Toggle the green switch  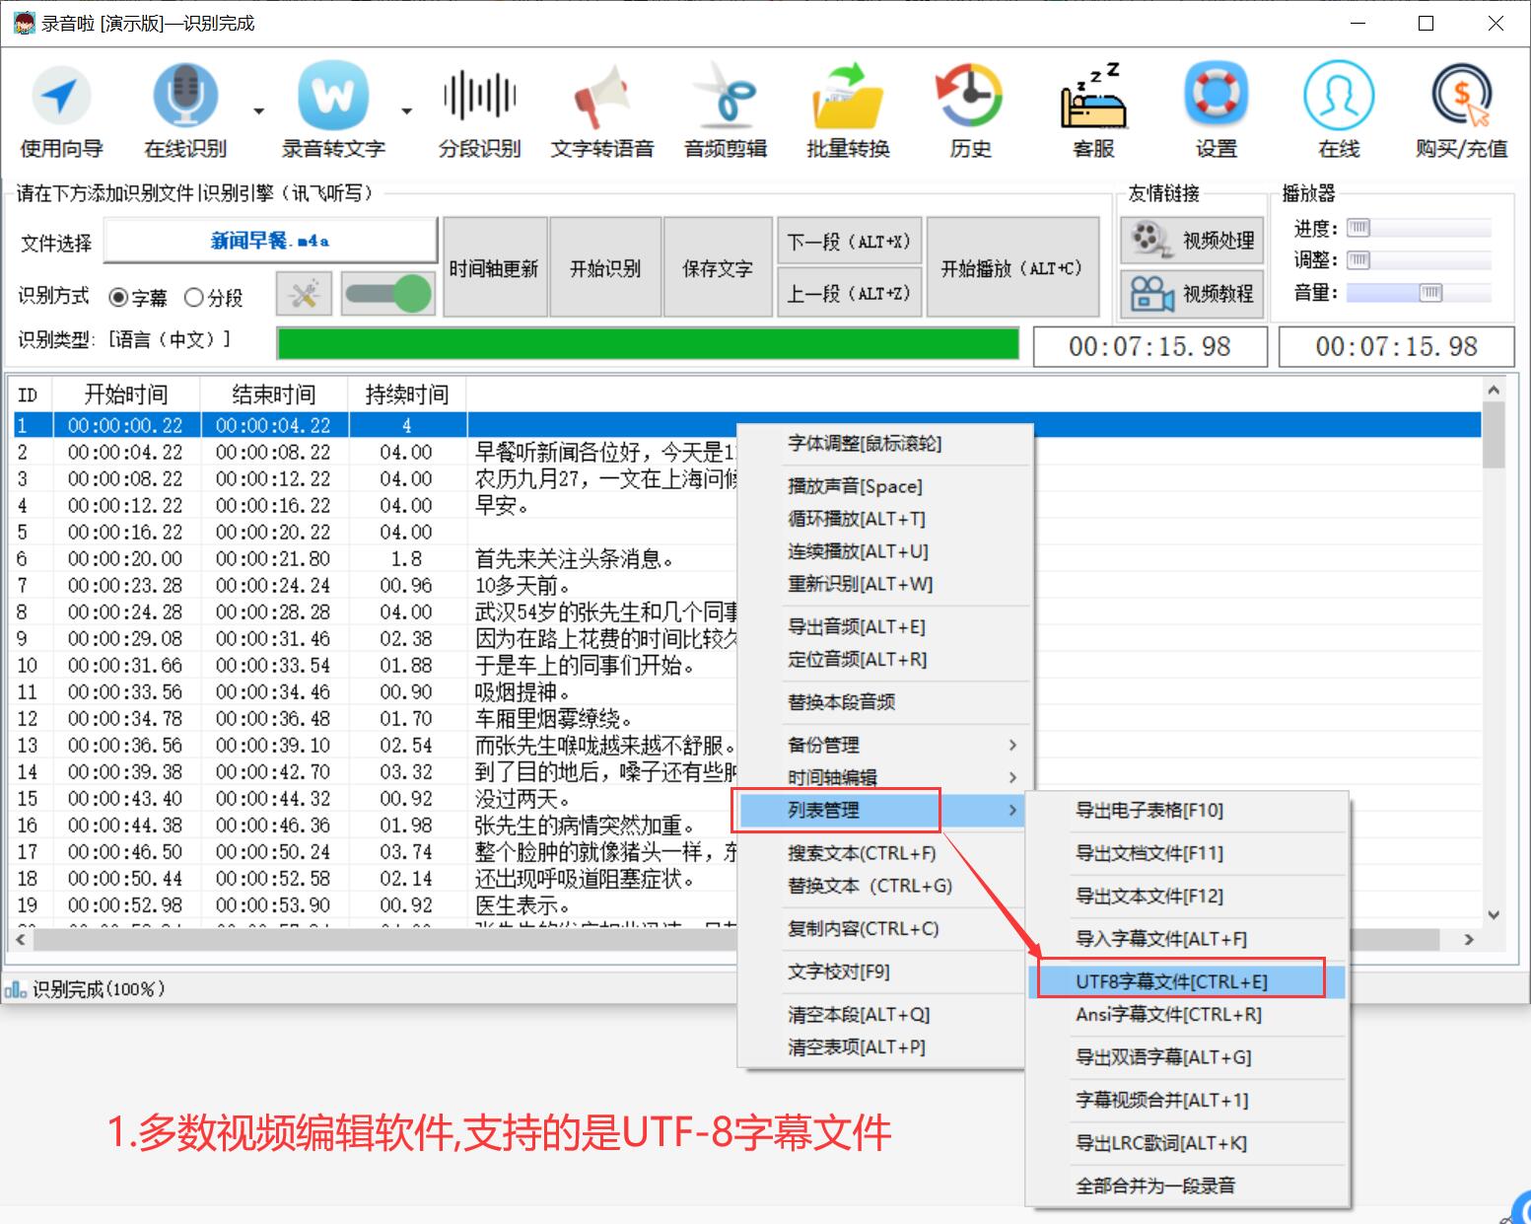pos(388,294)
